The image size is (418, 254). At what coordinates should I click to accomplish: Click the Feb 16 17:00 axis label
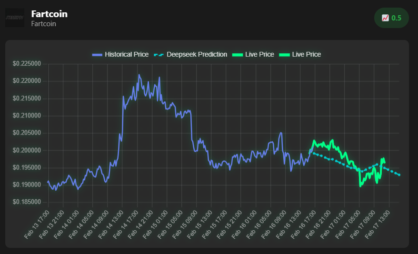pos(303,225)
